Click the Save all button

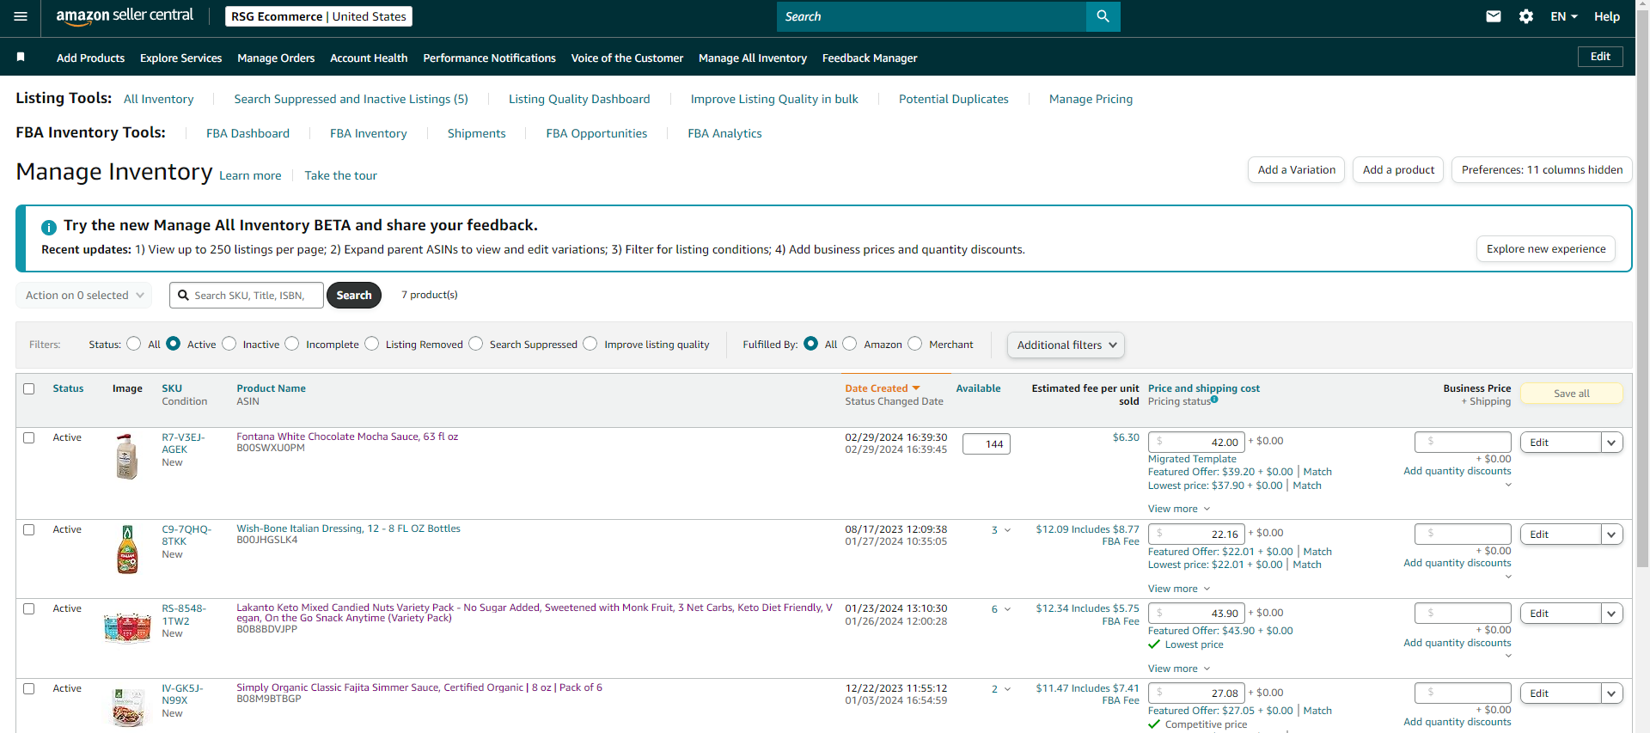(1572, 393)
